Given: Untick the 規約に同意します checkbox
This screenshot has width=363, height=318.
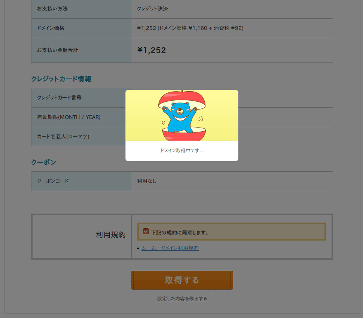Looking at the screenshot, I should click(x=146, y=231).
